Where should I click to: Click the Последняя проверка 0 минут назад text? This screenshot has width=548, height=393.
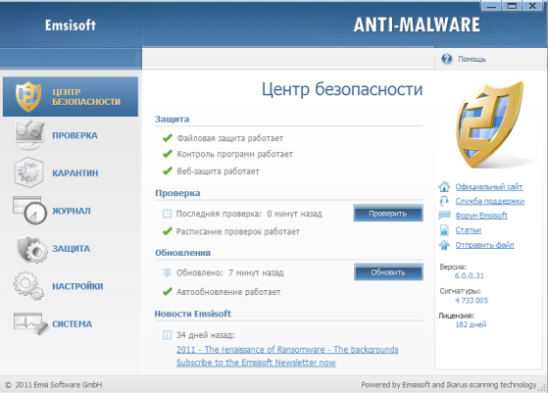coord(249,214)
